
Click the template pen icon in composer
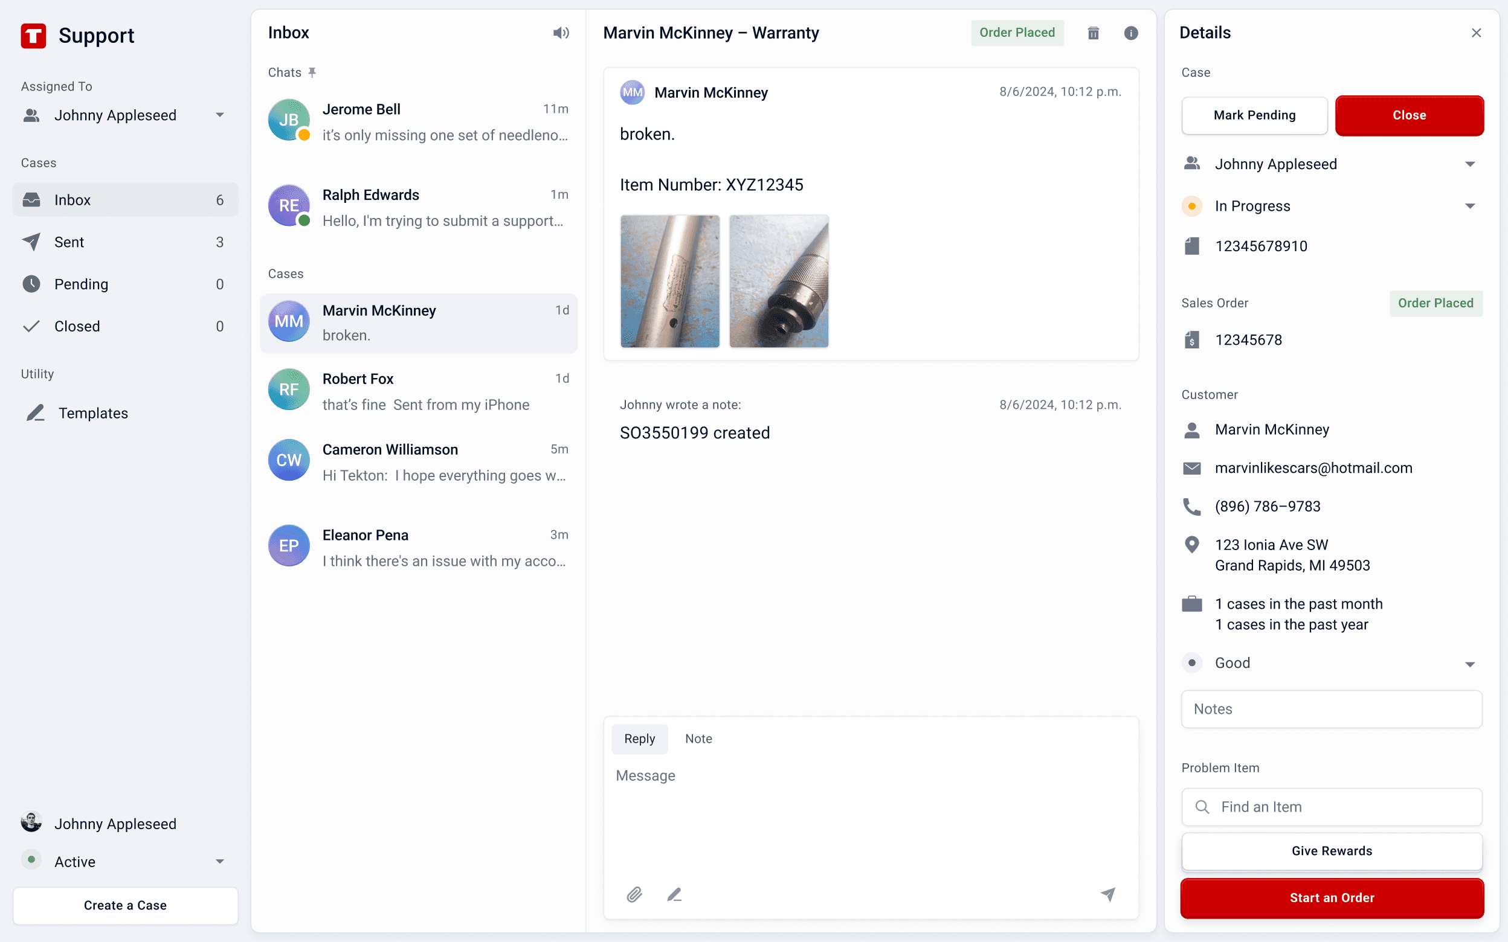pyautogui.click(x=674, y=895)
